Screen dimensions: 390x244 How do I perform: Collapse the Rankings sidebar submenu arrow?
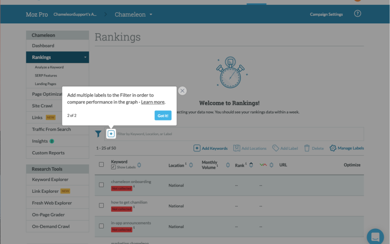(x=85, y=57)
